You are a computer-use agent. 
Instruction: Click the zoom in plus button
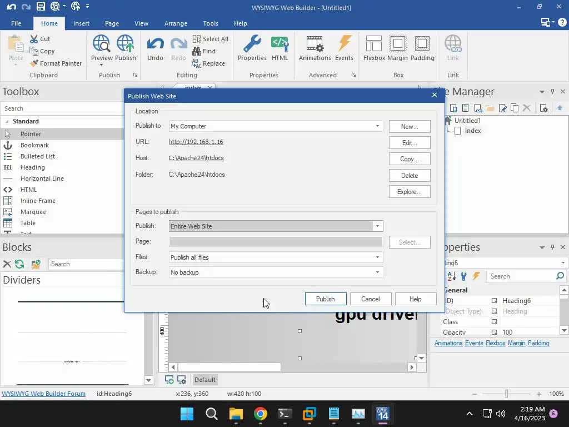(x=539, y=394)
